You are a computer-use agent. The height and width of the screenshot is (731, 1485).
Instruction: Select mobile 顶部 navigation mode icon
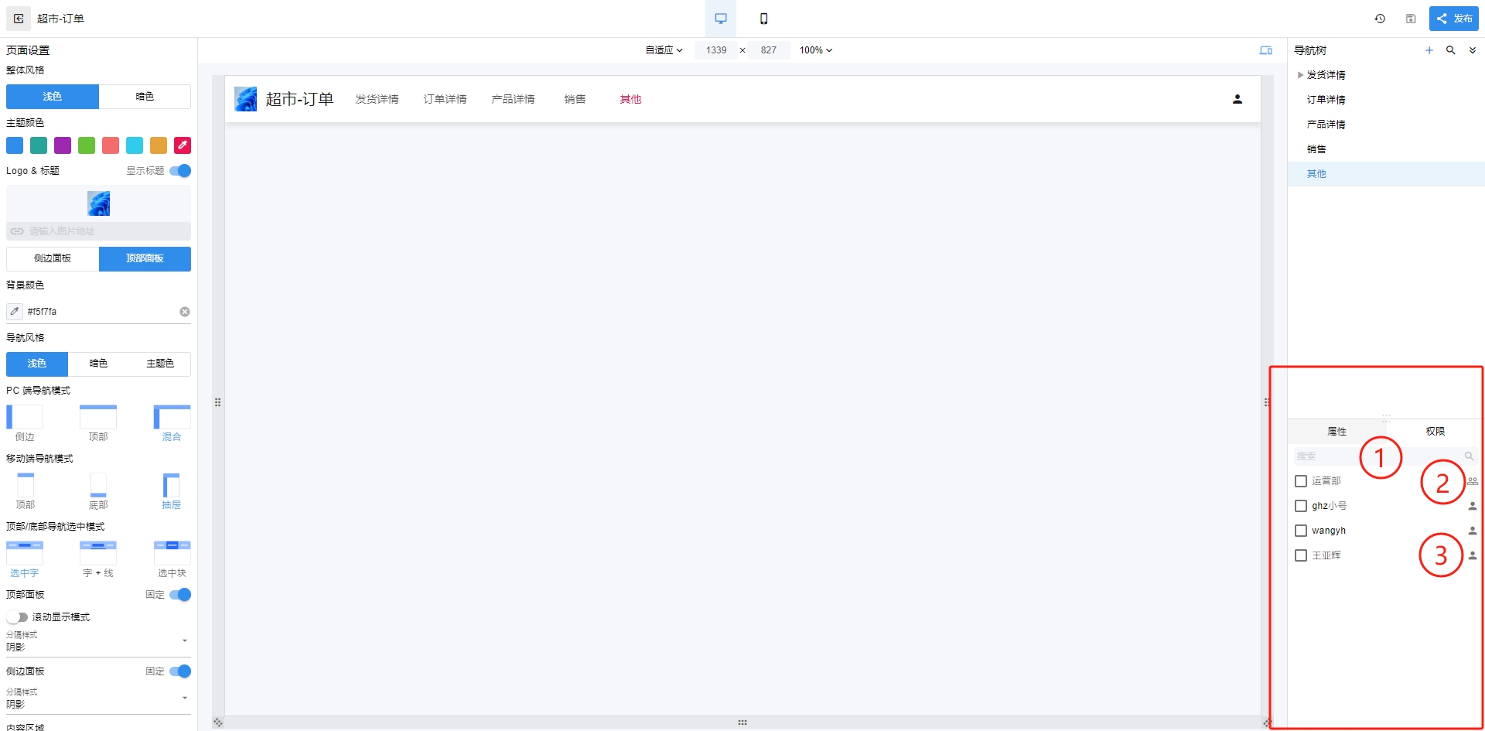pyautogui.click(x=26, y=485)
